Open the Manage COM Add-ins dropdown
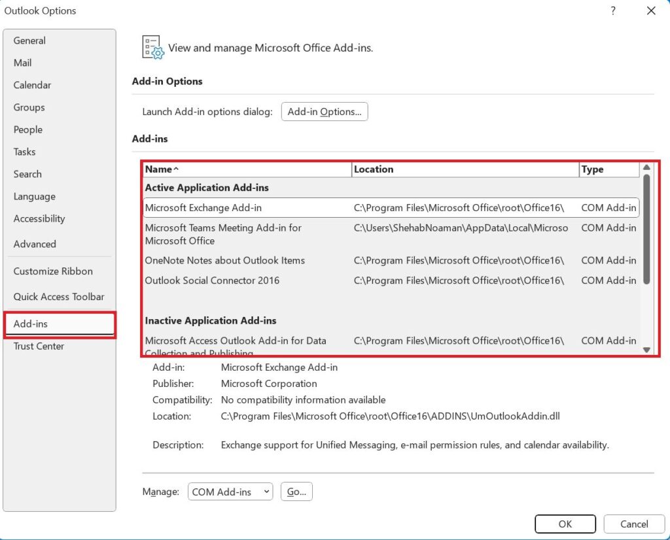This screenshot has width=670, height=540. click(230, 492)
